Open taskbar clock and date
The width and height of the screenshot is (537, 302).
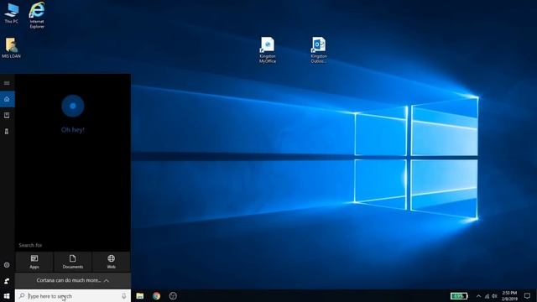tap(509, 296)
